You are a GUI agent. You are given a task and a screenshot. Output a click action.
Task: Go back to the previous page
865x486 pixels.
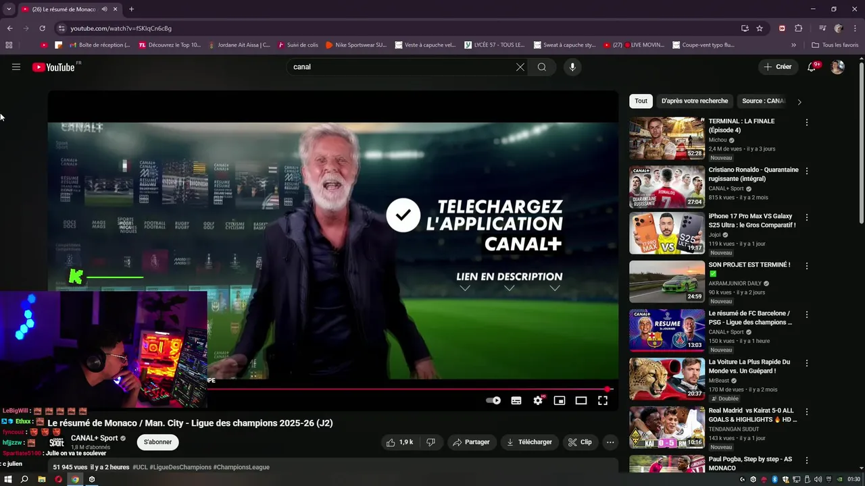(9, 28)
